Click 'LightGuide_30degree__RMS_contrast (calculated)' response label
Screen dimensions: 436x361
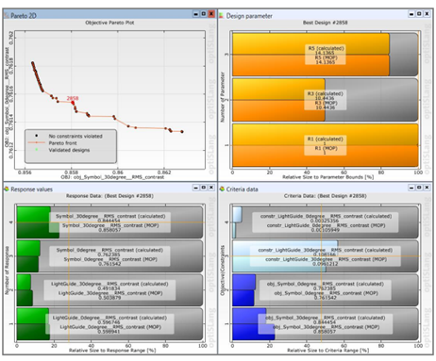coord(109,284)
